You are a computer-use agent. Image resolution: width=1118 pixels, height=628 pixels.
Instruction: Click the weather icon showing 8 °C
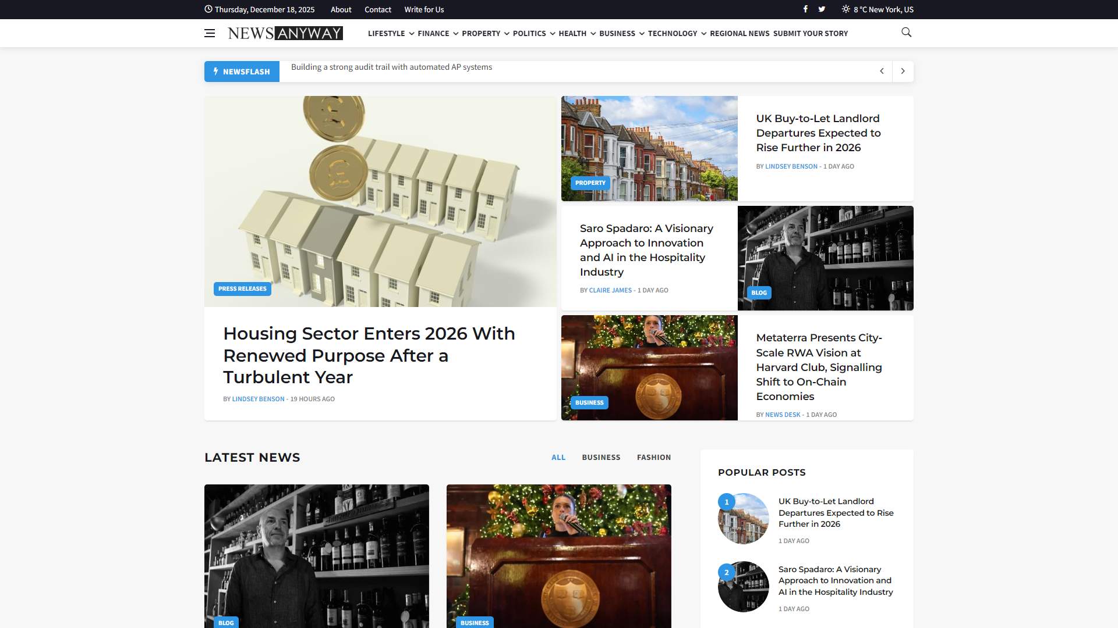[846, 9]
